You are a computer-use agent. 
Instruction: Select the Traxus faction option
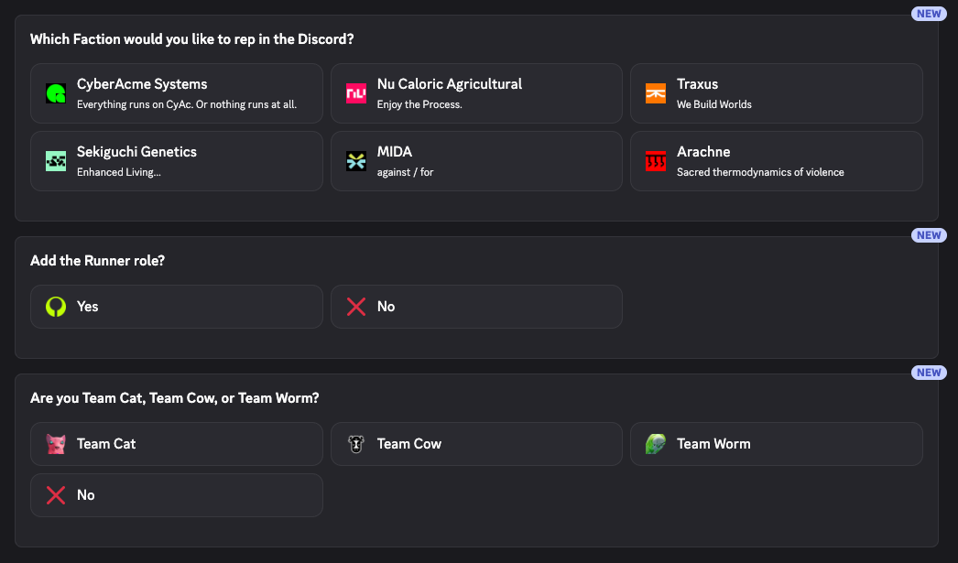[x=776, y=92]
